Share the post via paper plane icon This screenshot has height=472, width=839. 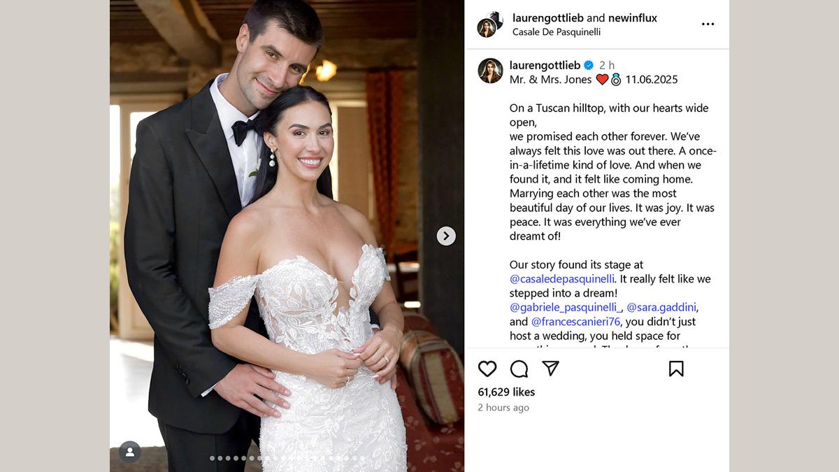(x=551, y=369)
